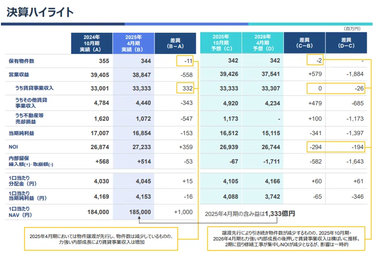Screen dimensions: 373x253
Task: Select the 2025年4月期 実績(B) column header
Action: [x=133, y=43]
